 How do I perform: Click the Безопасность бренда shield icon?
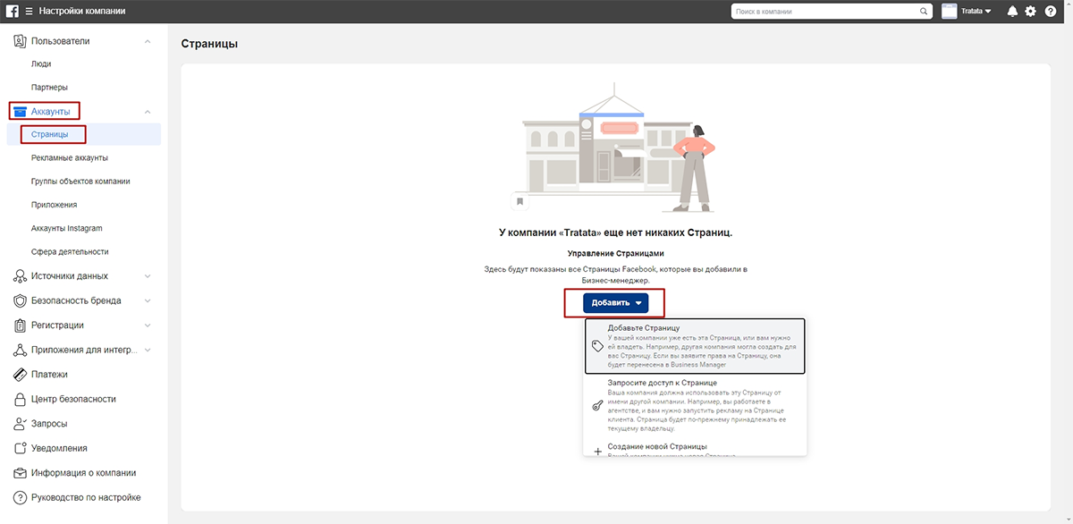[x=20, y=300]
